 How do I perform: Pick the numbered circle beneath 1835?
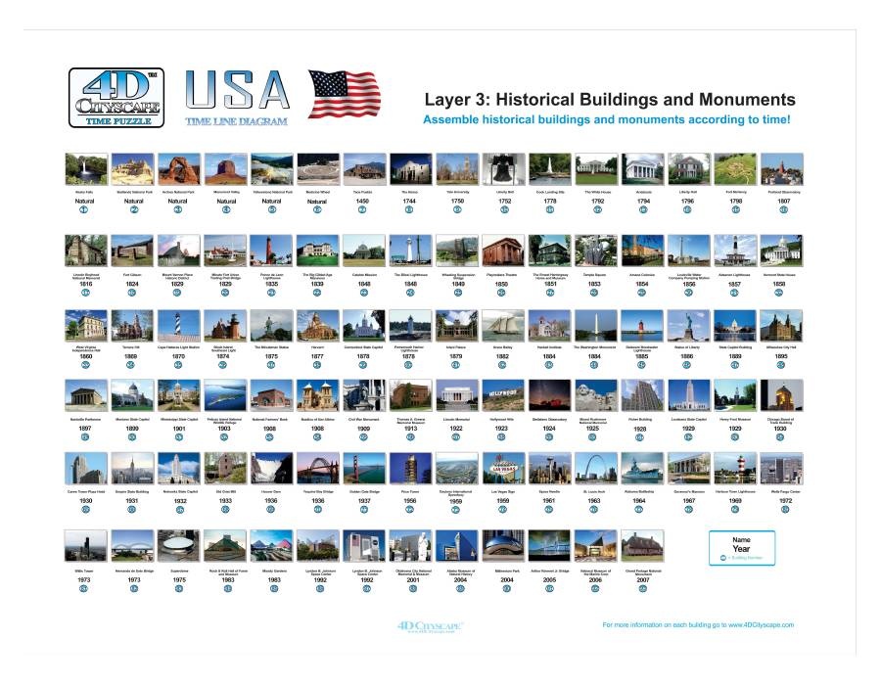(x=271, y=293)
